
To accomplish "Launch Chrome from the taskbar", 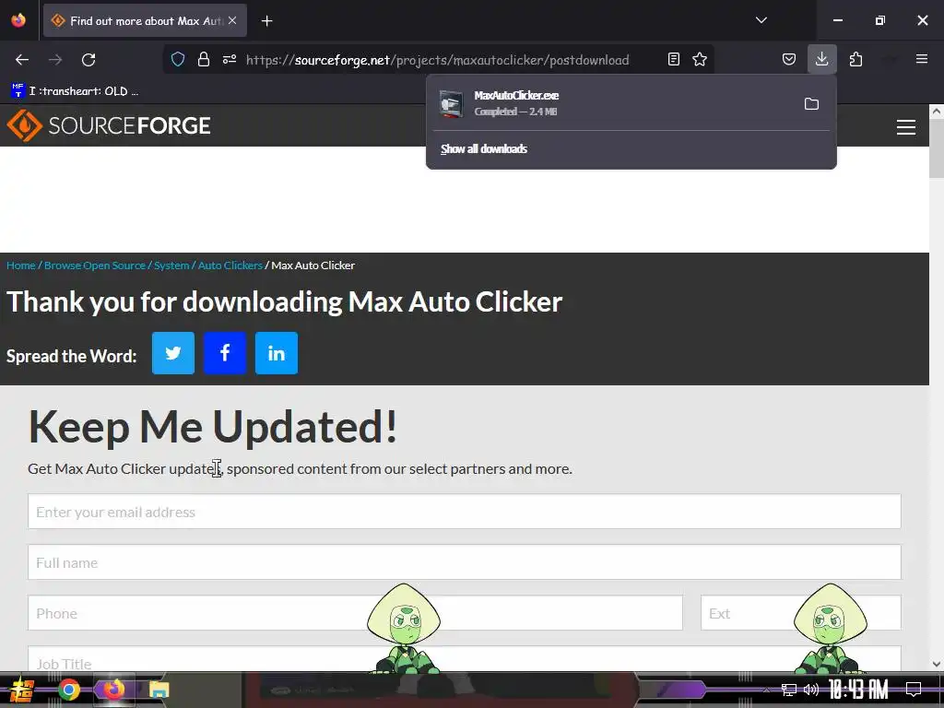I will pos(68,690).
